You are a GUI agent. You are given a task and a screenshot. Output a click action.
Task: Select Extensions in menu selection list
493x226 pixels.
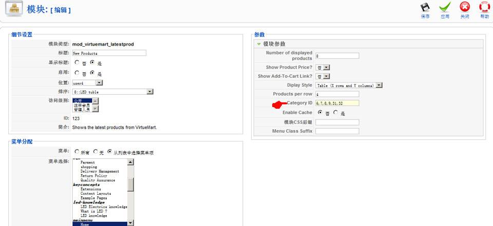(x=90, y=189)
